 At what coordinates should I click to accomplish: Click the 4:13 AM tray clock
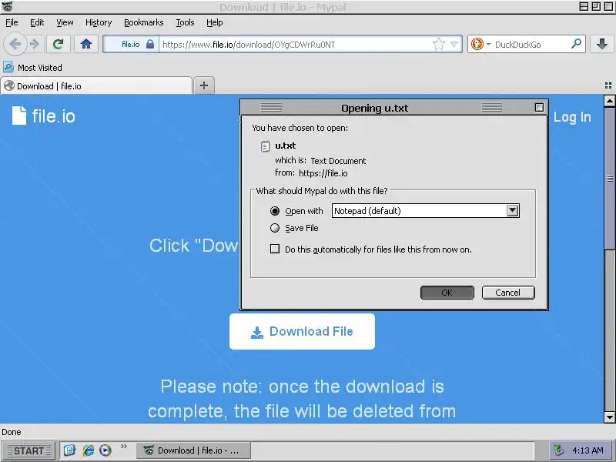point(588,450)
